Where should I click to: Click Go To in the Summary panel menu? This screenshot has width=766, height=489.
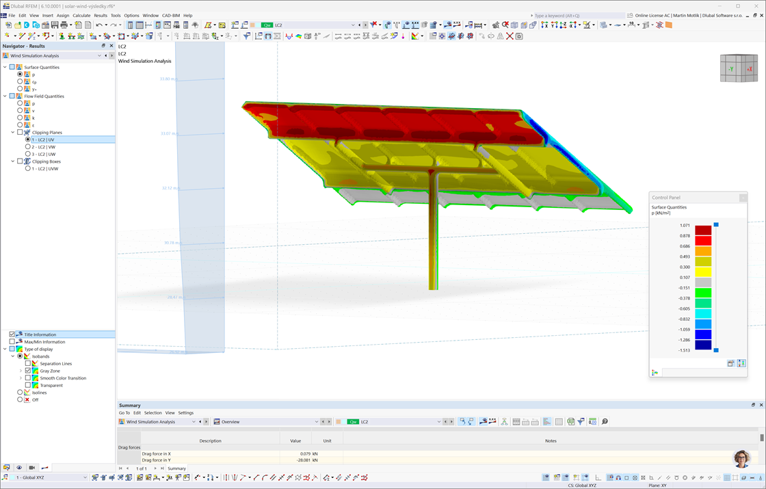[124, 412]
